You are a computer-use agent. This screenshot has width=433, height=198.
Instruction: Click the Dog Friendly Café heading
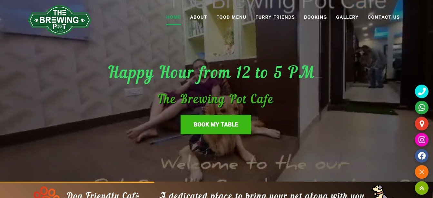[x=103, y=195]
